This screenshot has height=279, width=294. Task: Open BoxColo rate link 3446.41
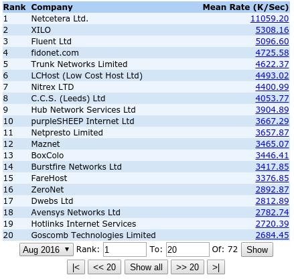272,156
